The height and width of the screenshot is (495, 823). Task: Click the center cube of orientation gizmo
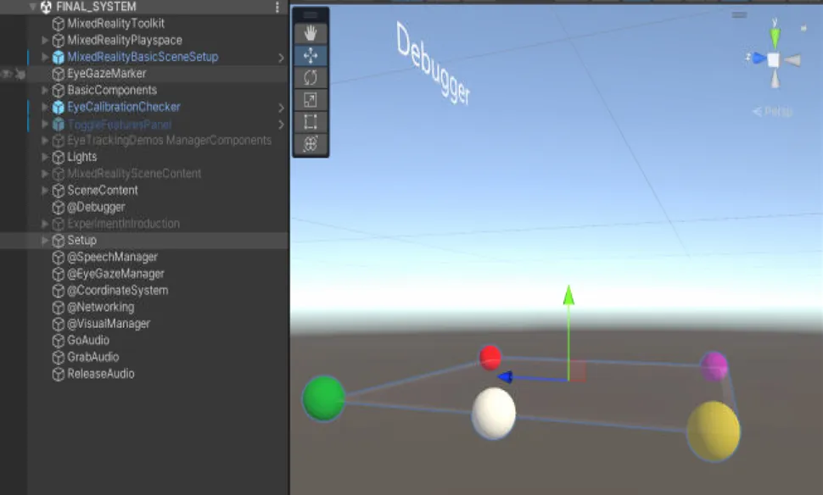[773, 60]
